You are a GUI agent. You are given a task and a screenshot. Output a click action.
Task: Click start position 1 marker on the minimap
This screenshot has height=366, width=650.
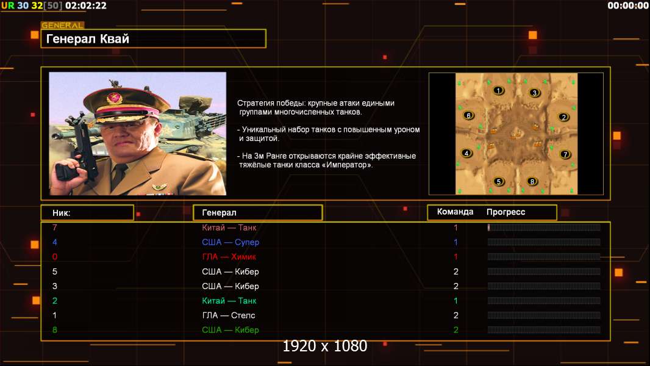[x=498, y=90]
